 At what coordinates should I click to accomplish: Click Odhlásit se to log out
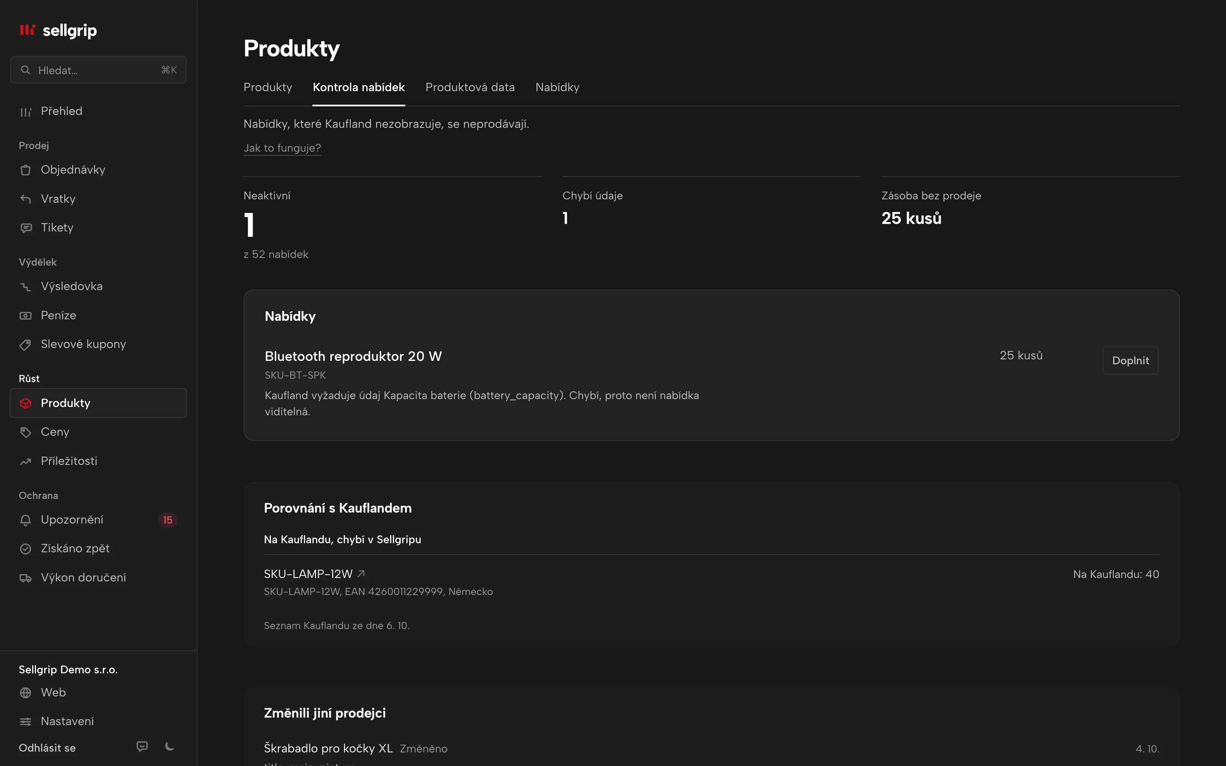point(47,748)
